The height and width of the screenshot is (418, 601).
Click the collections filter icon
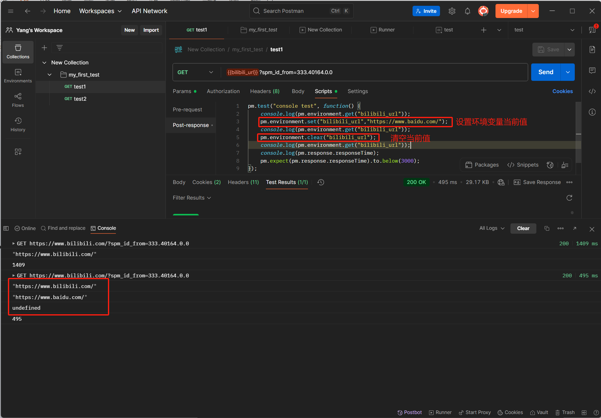[59, 48]
